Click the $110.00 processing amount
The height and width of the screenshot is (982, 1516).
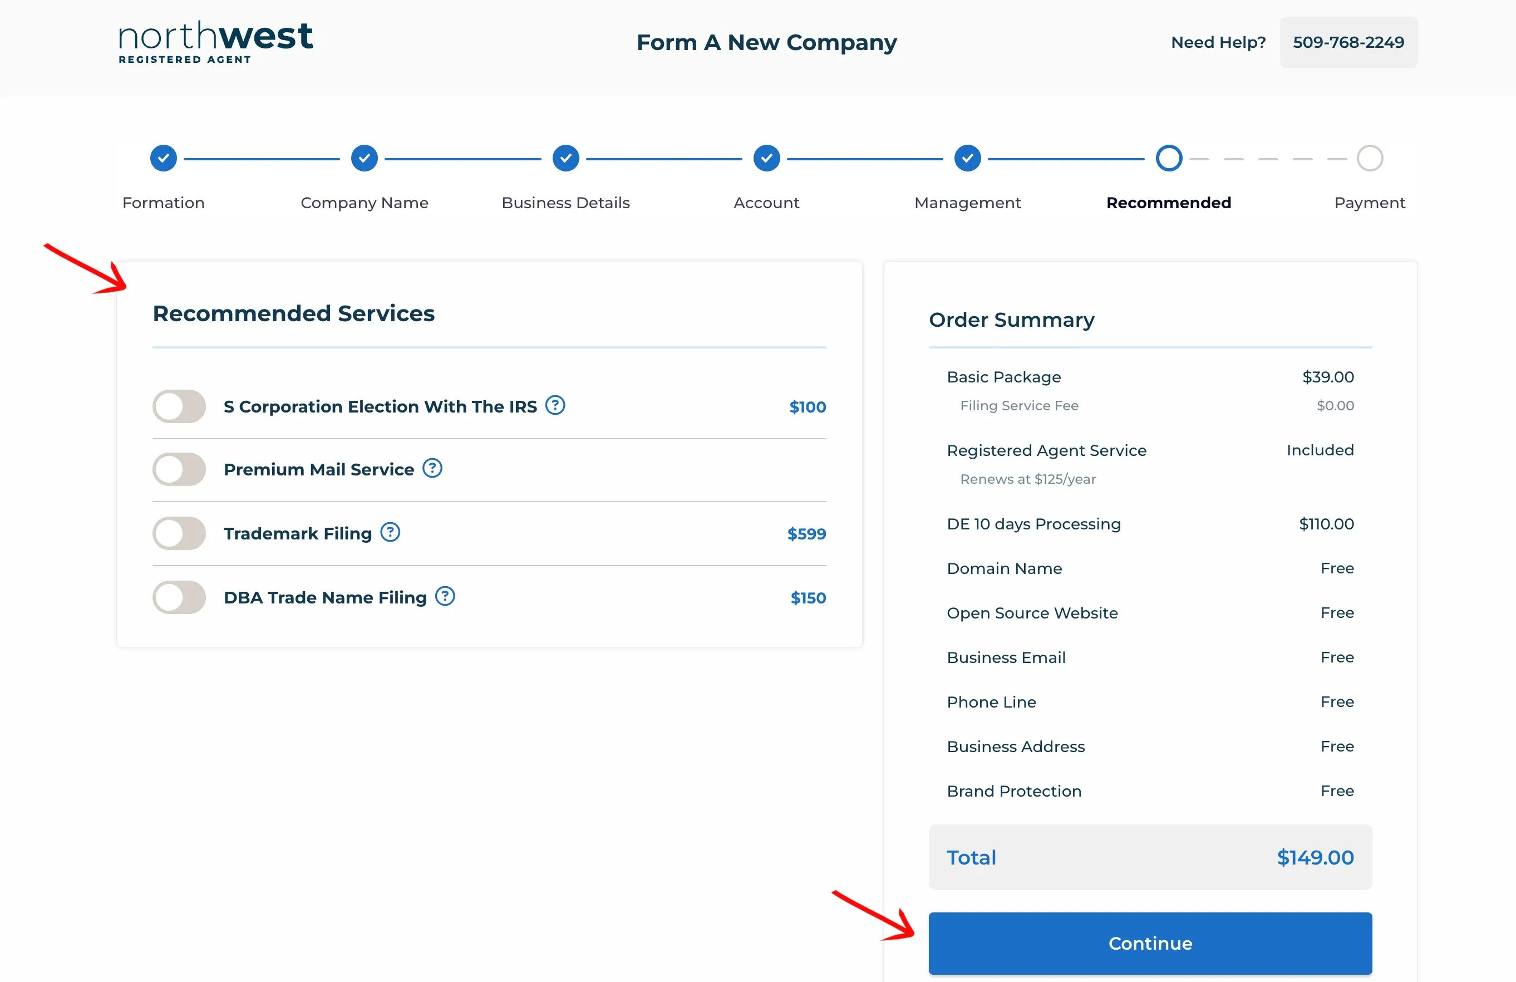[x=1326, y=524]
